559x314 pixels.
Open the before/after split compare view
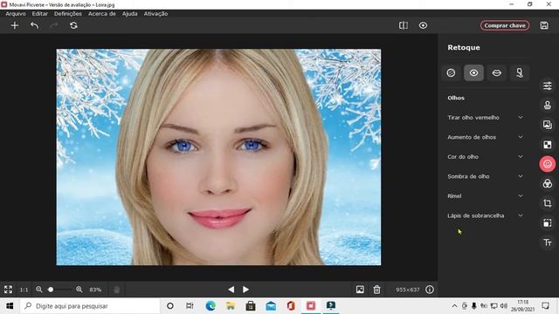(x=404, y=25)
